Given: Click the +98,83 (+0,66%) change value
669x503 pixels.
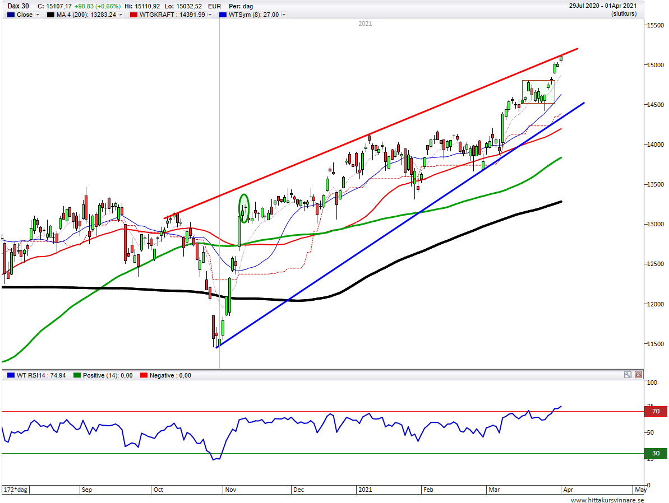Looking at the screenshot, I should pyautogui.click(x=97, y=6).
